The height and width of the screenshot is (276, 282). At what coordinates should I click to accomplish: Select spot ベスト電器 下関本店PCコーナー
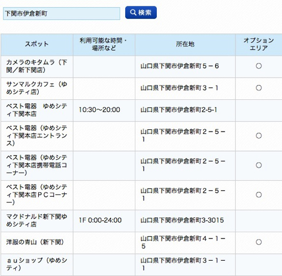pos(36,195)
